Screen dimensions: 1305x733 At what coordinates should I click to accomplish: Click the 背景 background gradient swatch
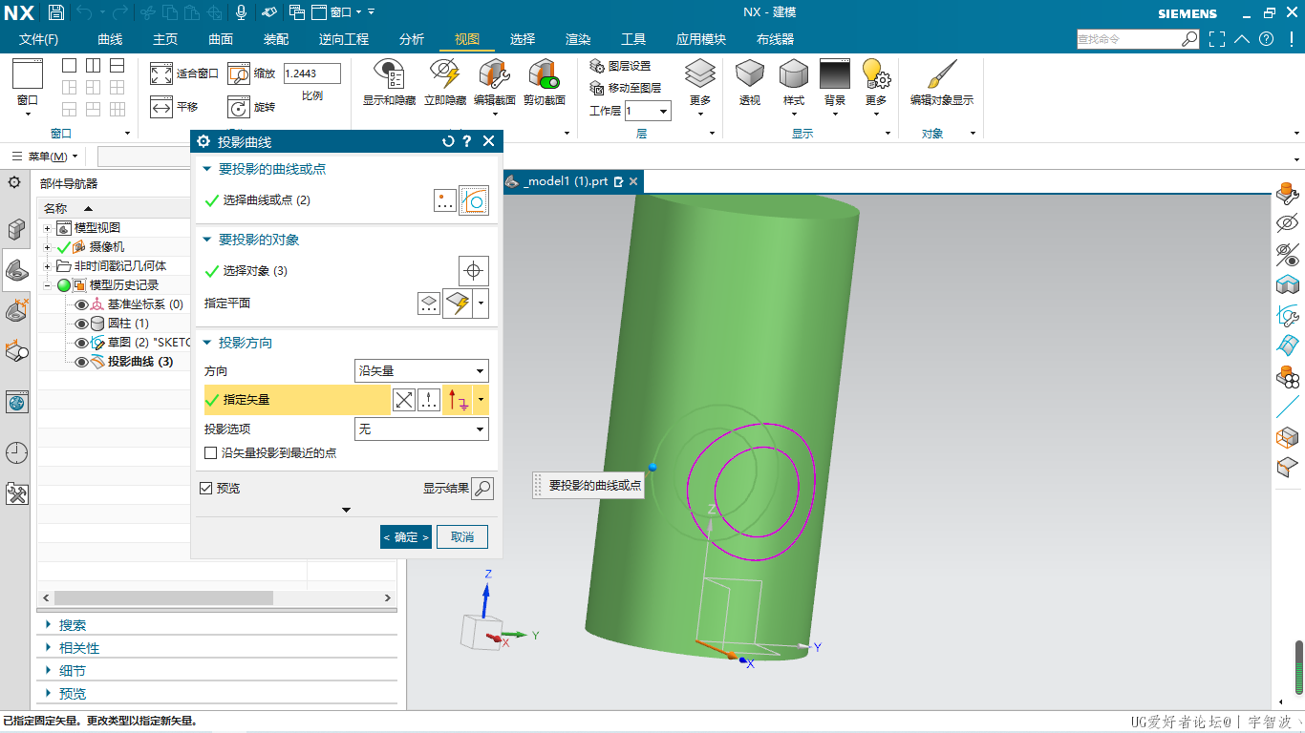click(x=835, y=73)
